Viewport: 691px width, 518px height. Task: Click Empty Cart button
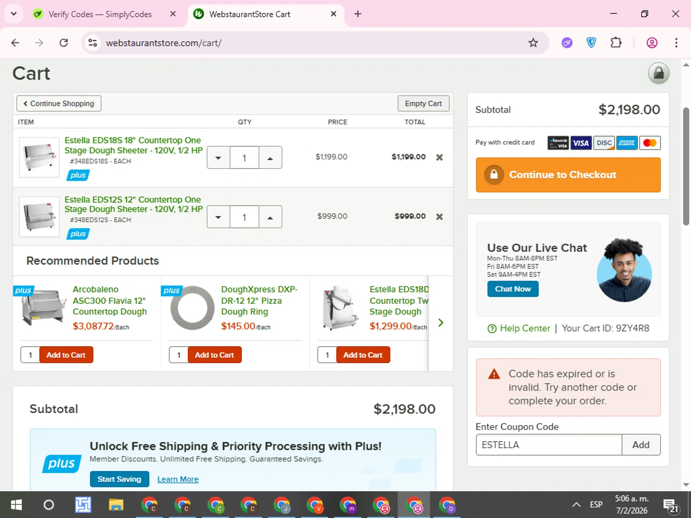point(423,104)
